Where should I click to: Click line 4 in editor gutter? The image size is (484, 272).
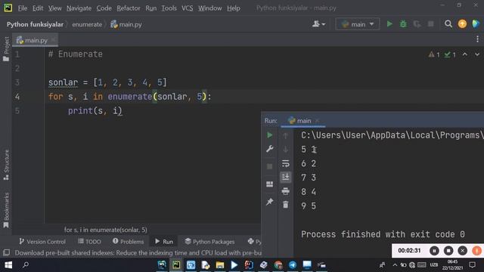point(17,97)
